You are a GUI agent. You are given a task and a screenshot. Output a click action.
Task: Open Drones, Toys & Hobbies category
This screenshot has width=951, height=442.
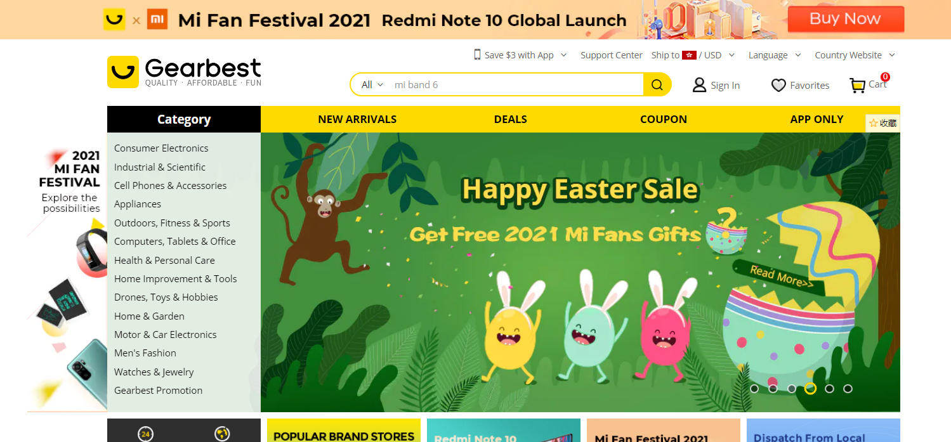coord(166,297)
